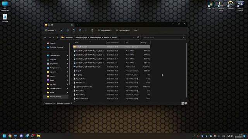Click the Delete trash icon in toolbar
The height and width of the screenshot is (139, 248).
pyautogui.click(x=92, y=31)
